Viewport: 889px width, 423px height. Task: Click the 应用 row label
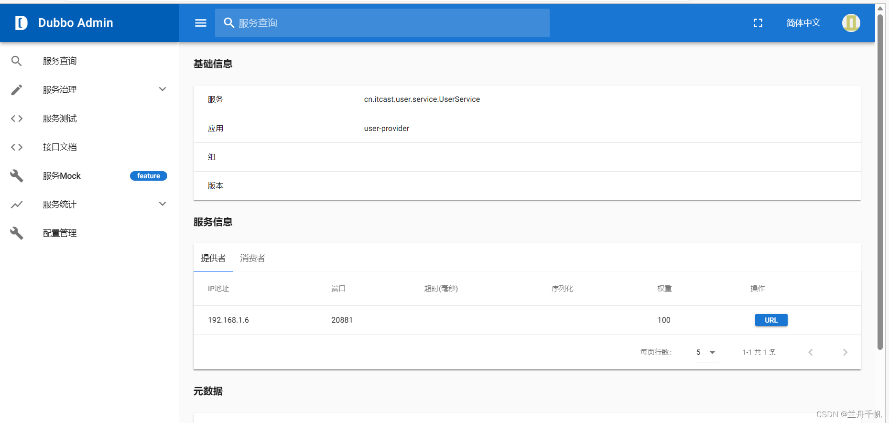click(x=216, y=129)
